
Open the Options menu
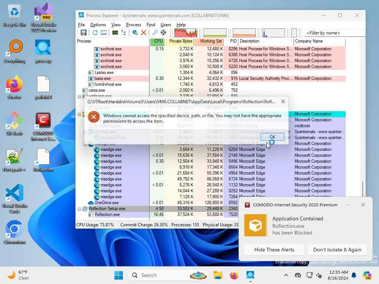point(98,25)
